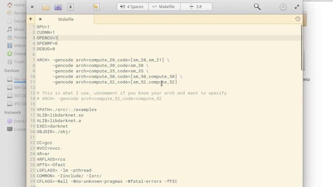Viewport: 333px width, 187px height.
Task: Open Recent in the file manager sidebar
Action: (16, 13)
